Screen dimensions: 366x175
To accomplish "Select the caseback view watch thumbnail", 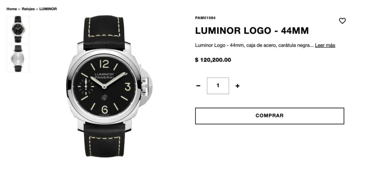I will point(18,58).
